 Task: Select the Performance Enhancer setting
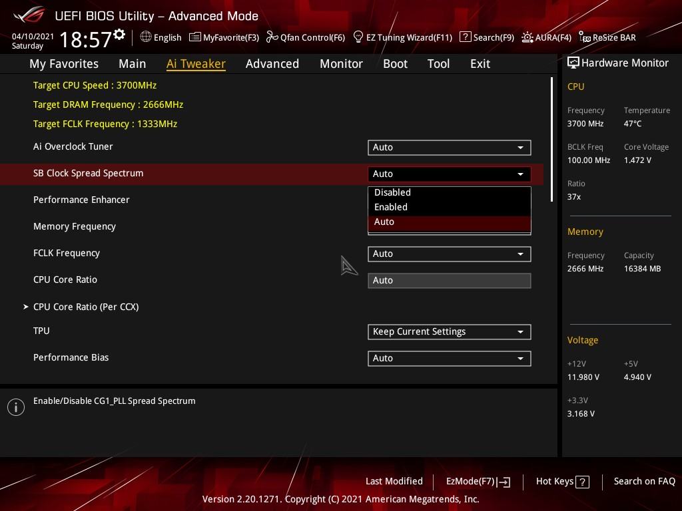(81, 200)
